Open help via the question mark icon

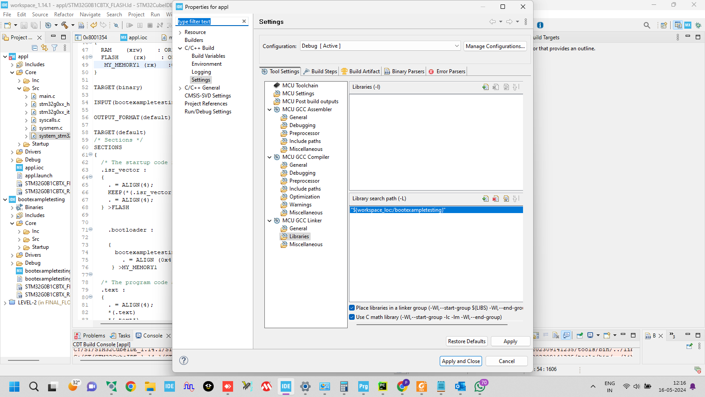(x=184, y=360)
